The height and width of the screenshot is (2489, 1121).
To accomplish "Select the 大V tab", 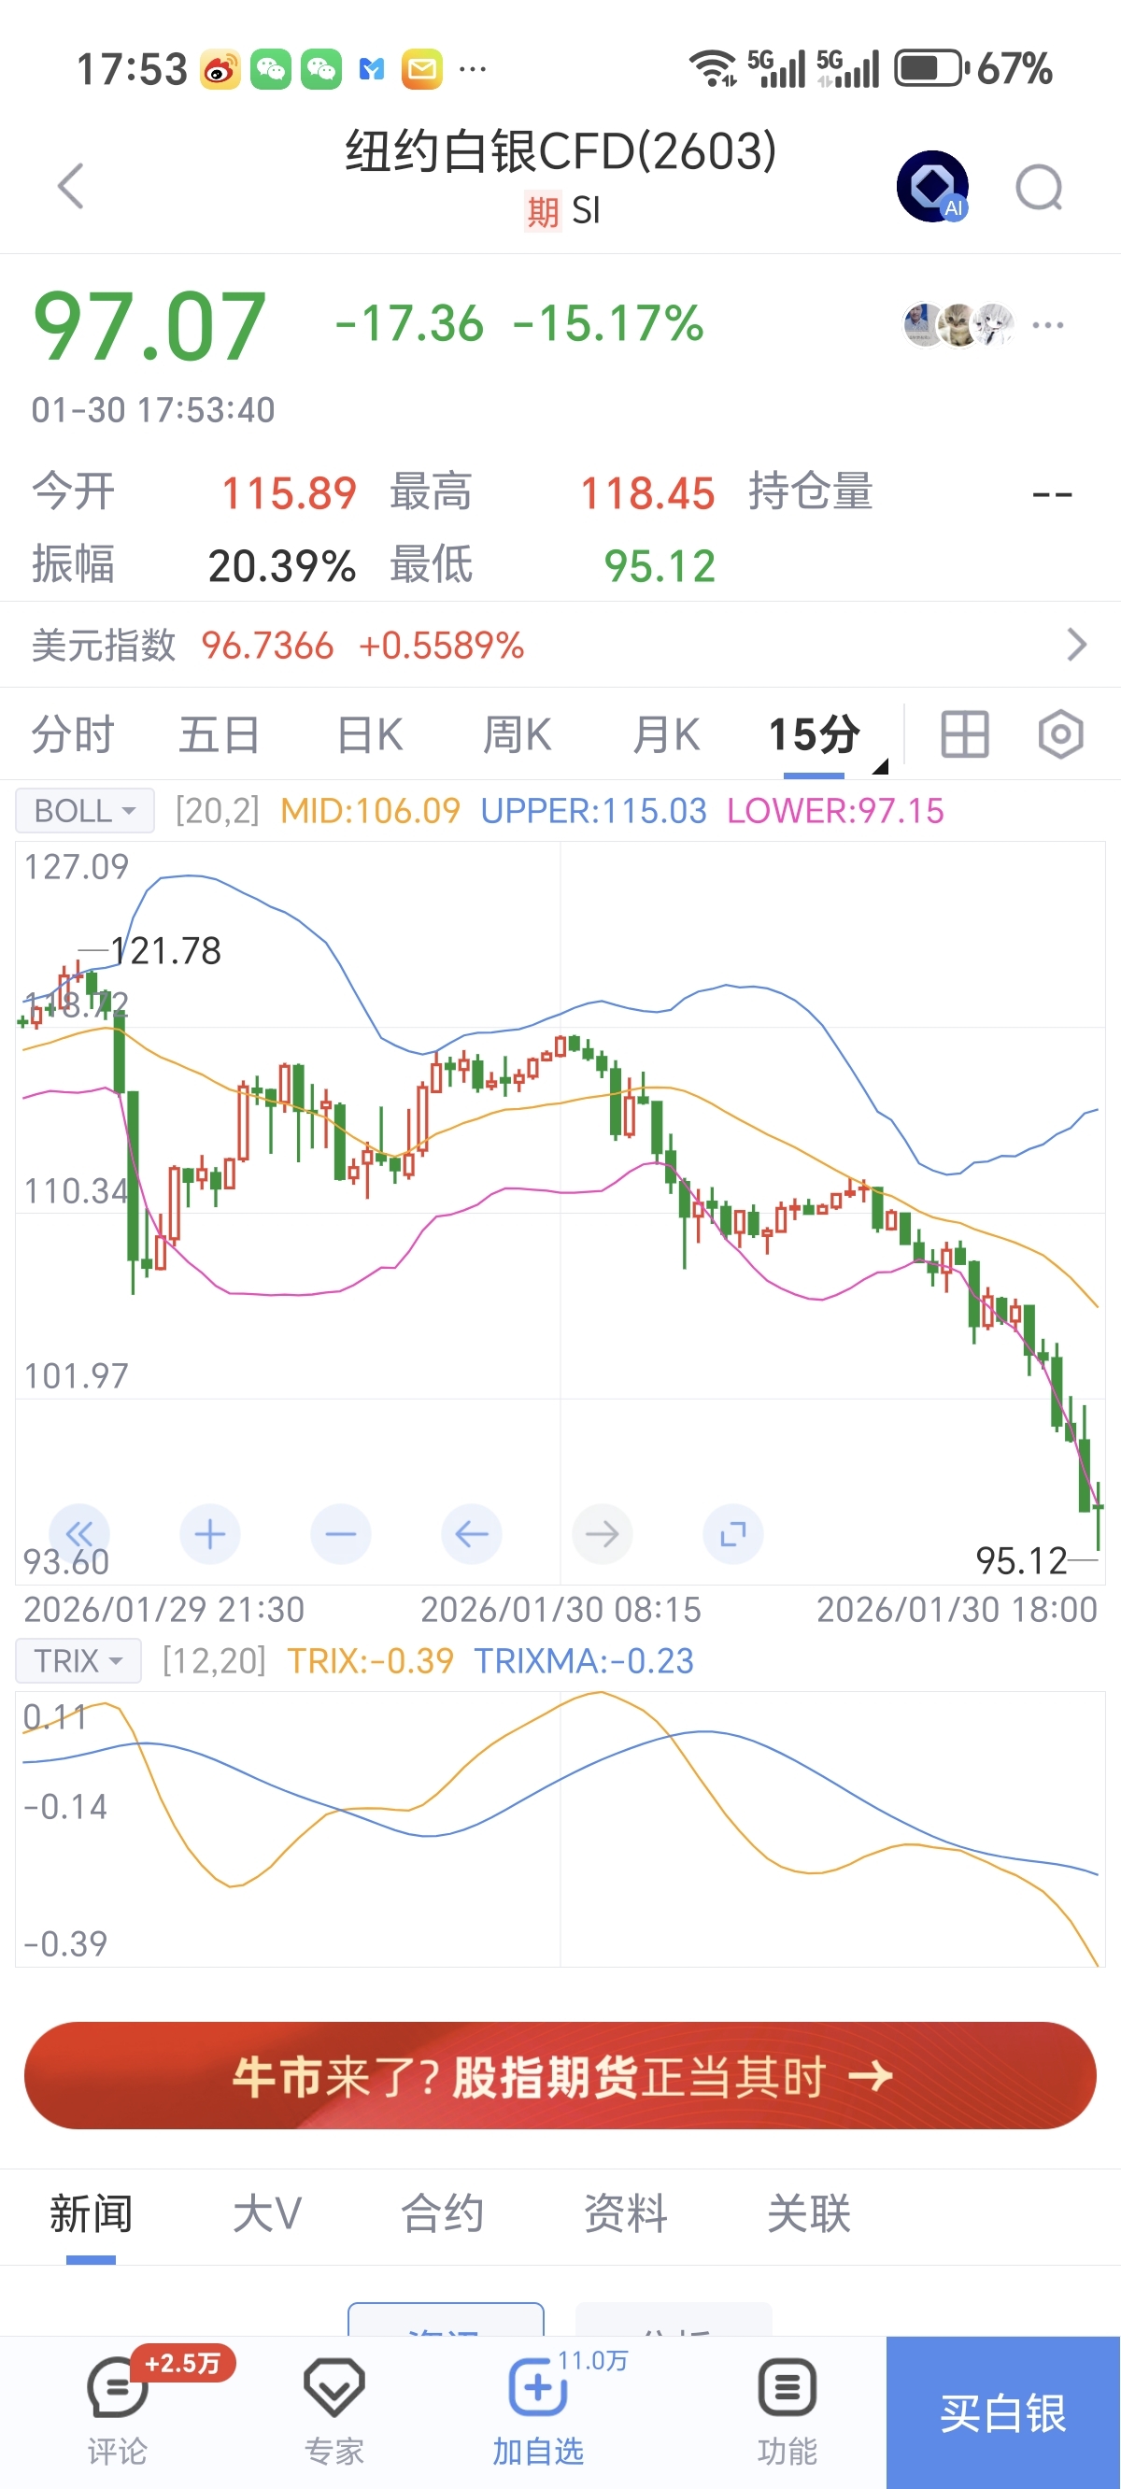I will pos(267,2213).
